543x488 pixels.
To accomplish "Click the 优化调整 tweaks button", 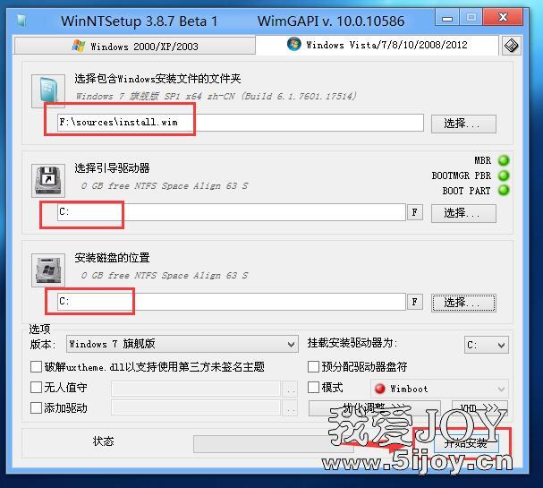I will coord(374,408).
